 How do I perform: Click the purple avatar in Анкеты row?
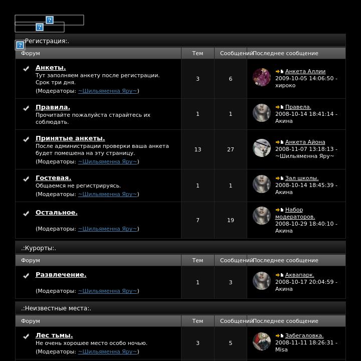pyautogui.click(x=262, y=77)
